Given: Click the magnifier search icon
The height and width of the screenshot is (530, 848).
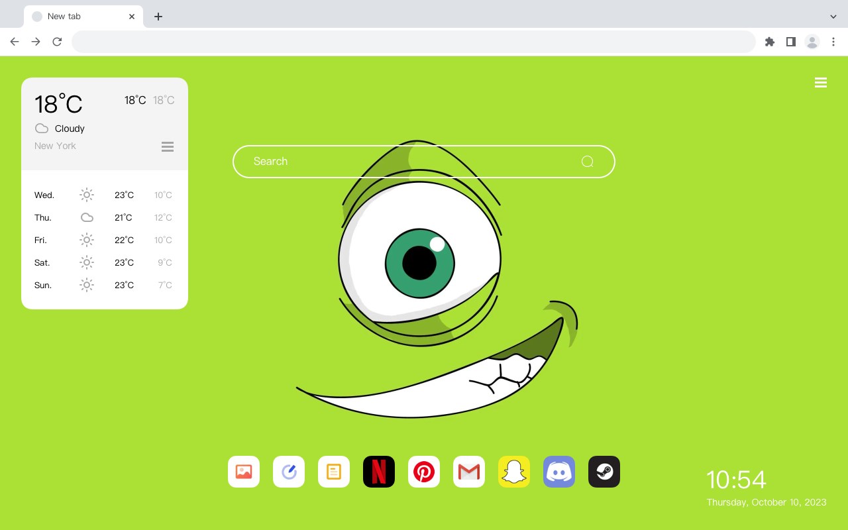Looking at the screenshot, I should pos(587,162).
